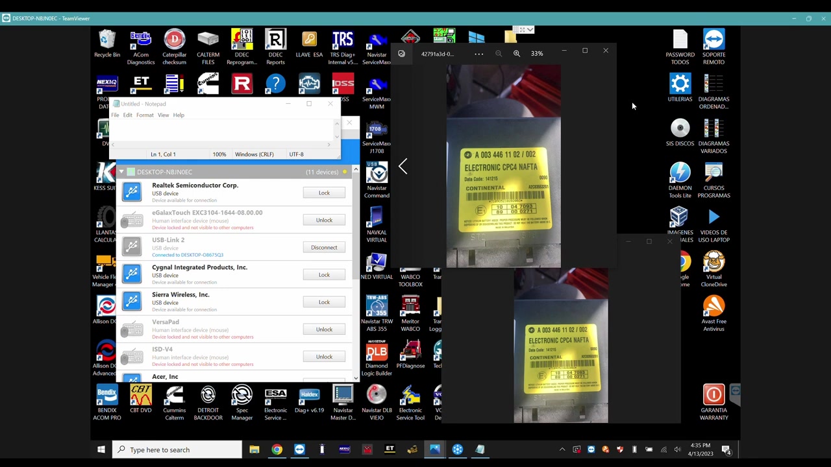Open LLAVE ESA key icon
The height and width of the screenshot is (467, 831).
pos(309,44)
